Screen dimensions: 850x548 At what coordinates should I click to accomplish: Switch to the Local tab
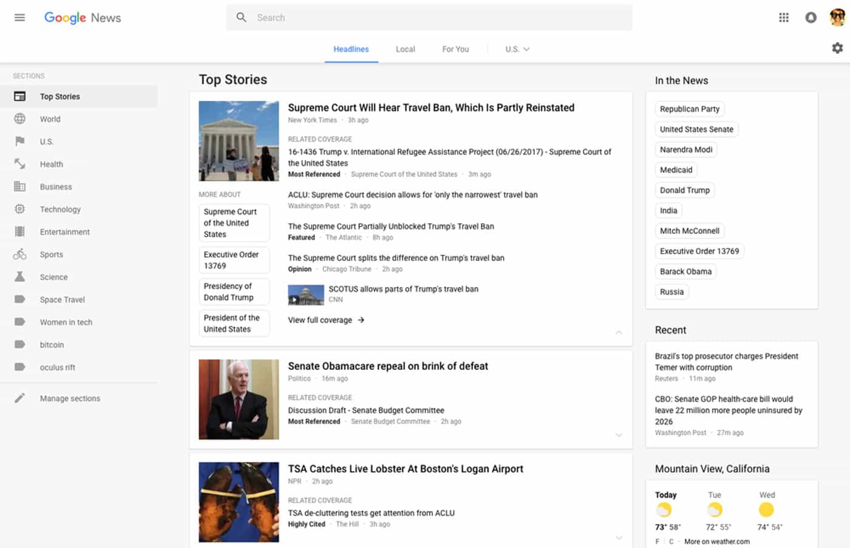pyautogui.click(x=405, y=49)
